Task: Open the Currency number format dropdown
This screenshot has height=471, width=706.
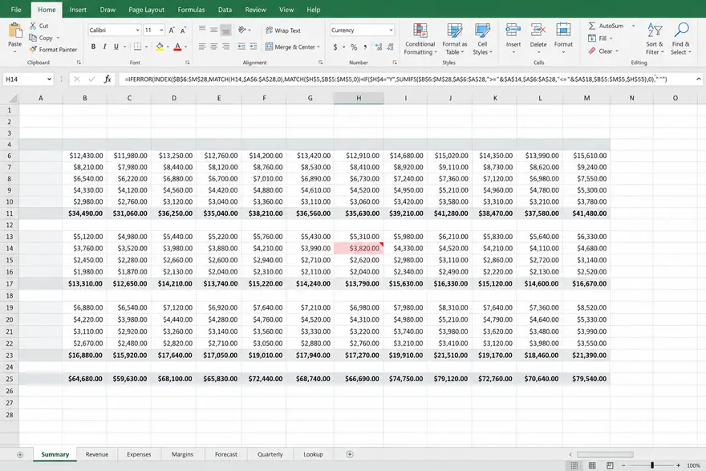Action: click(x=391, y=30)
